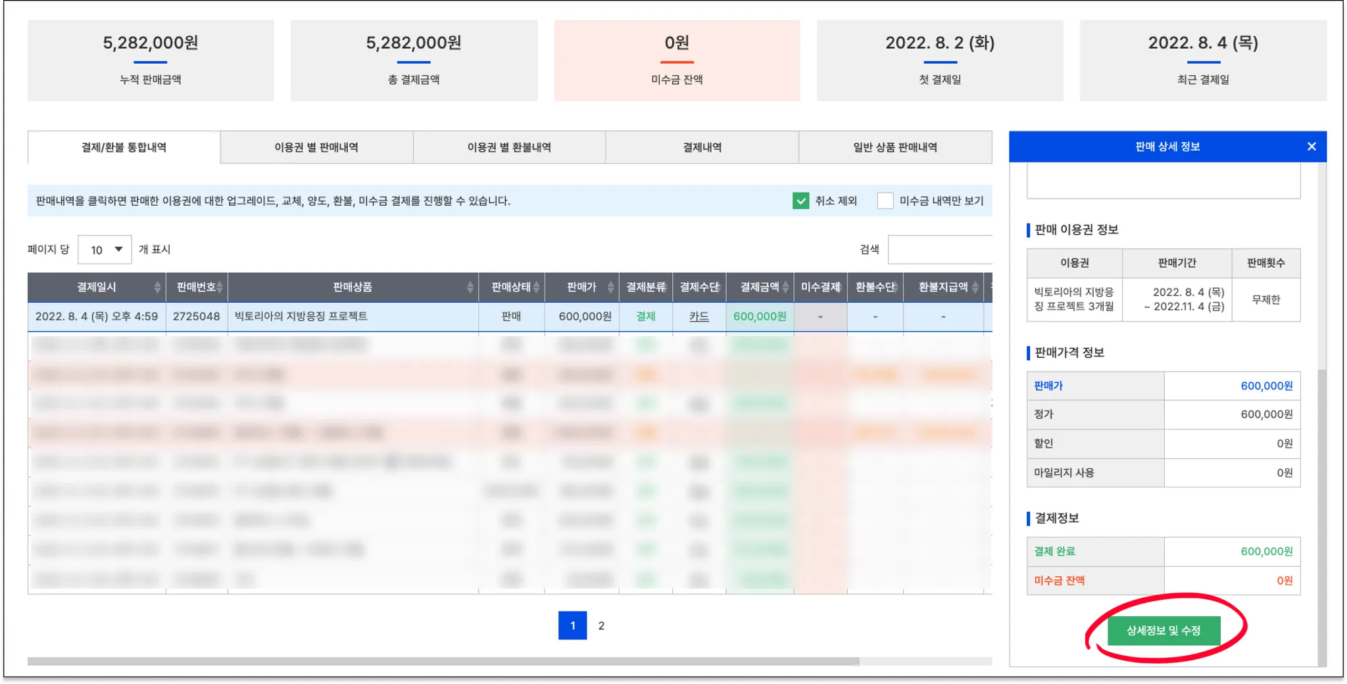The height and width of the screenshot is (684, 1347).
Task: Open the rows-per-page dropdown showing 10
Action: click(105, 250)
